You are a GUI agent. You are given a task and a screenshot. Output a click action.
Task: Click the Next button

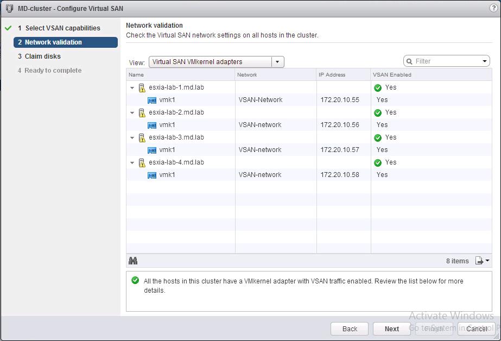[x=392, y=329]
